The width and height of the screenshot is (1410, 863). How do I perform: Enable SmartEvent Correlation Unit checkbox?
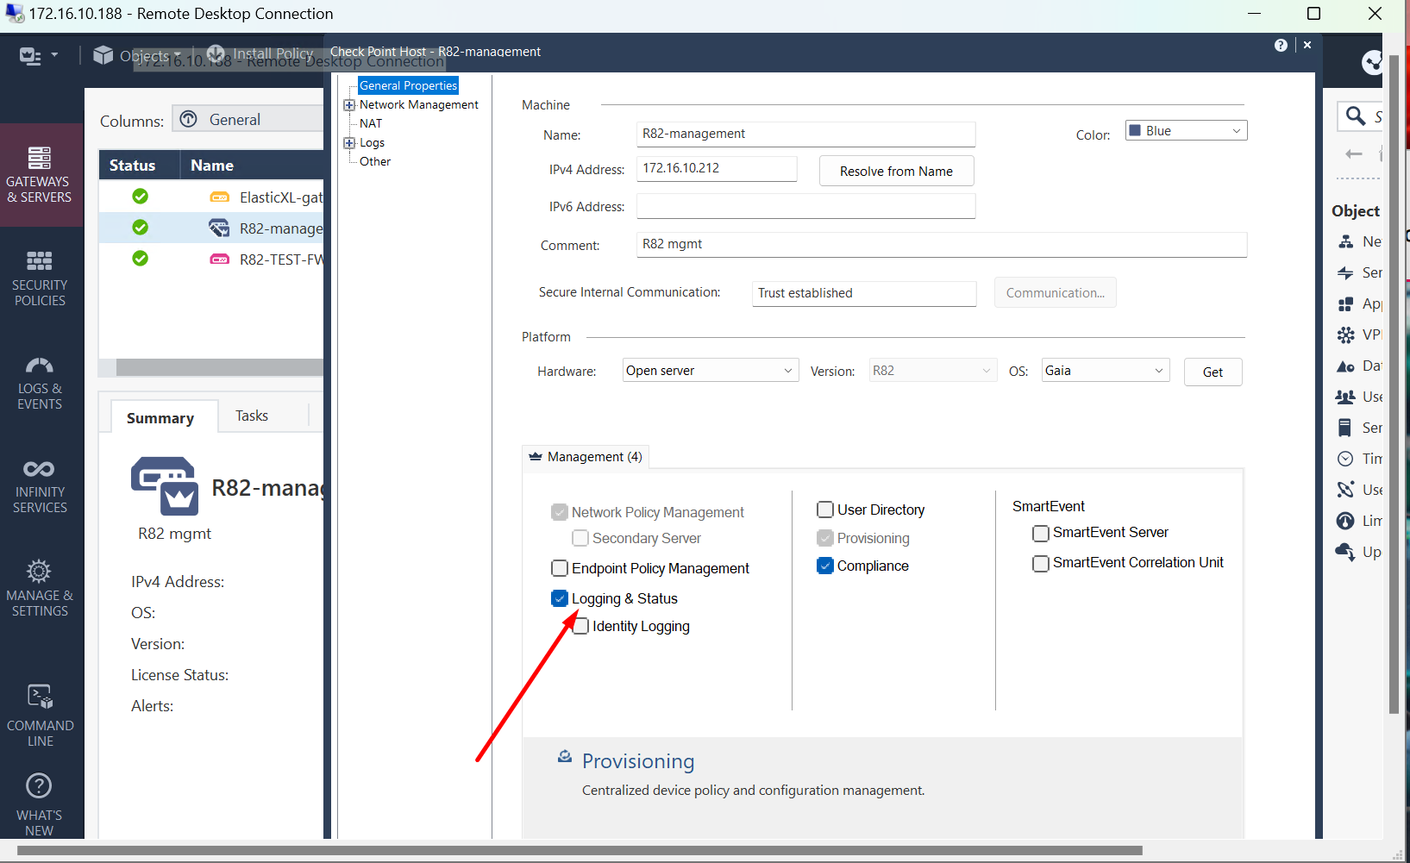(1041, 563)
